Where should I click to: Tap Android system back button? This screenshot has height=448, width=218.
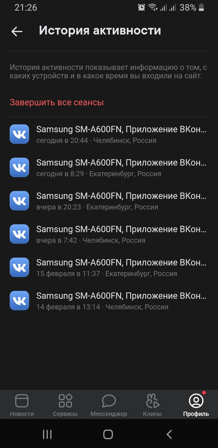[x=169, y=434]
